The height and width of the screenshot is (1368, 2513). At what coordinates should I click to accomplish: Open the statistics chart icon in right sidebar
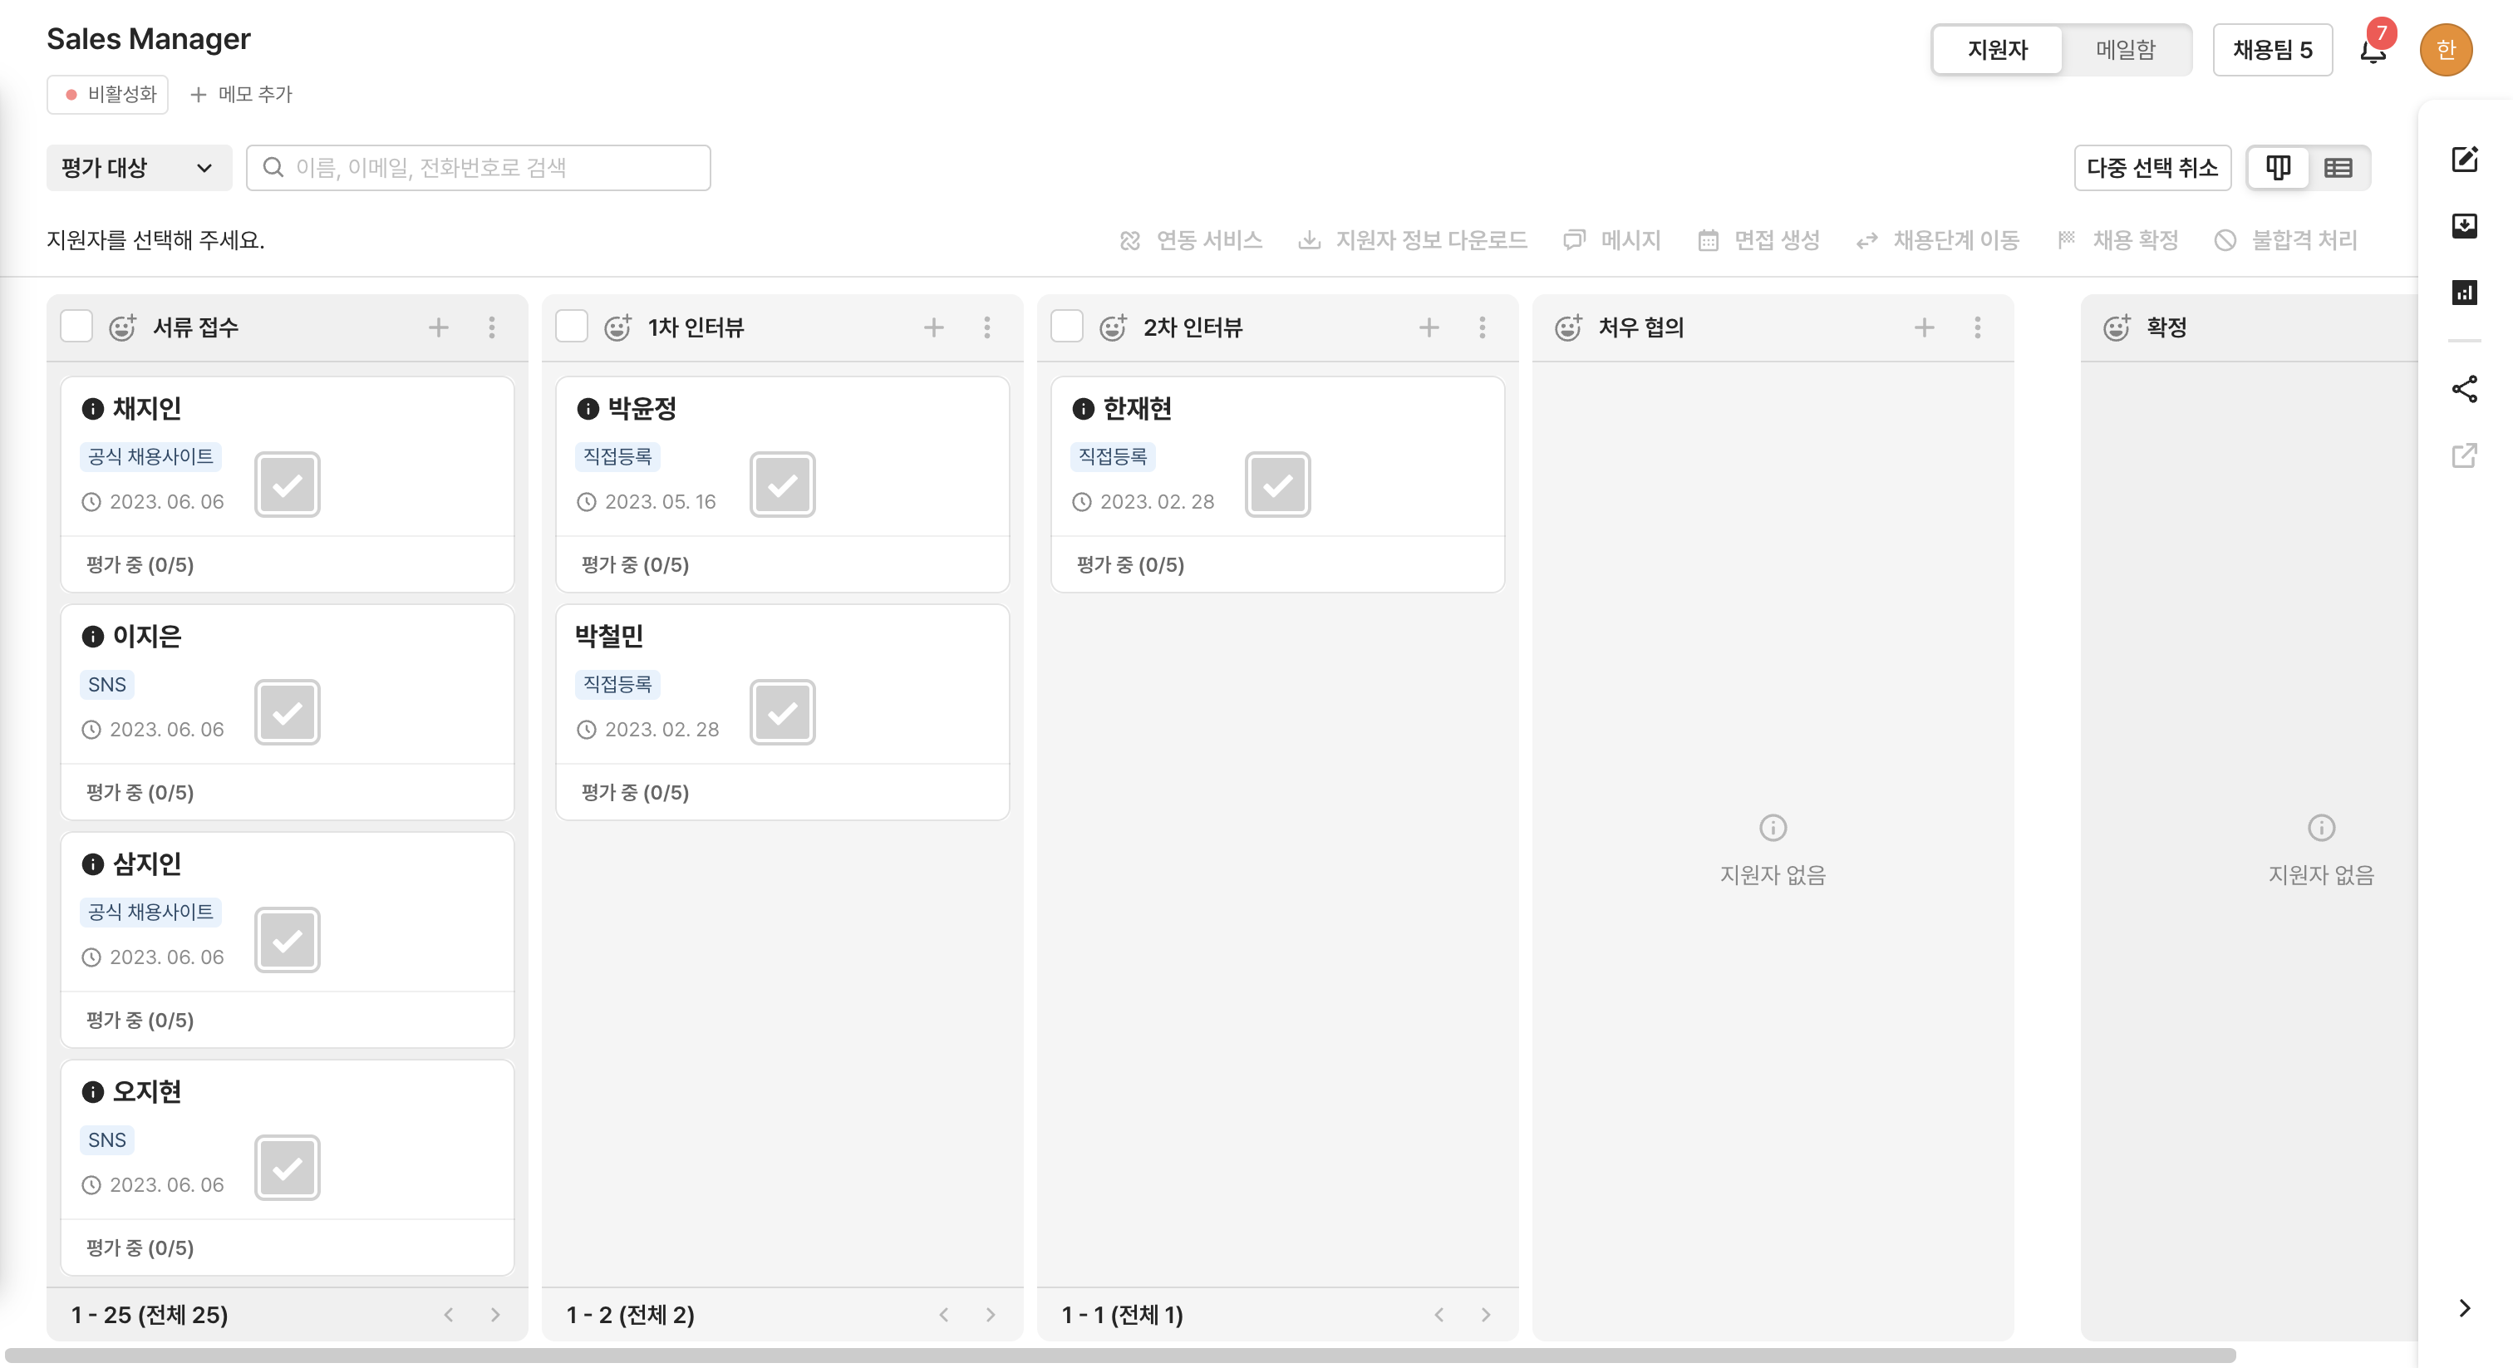2464,292
